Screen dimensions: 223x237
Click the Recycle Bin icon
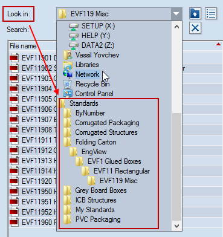[x=67, y=84]
